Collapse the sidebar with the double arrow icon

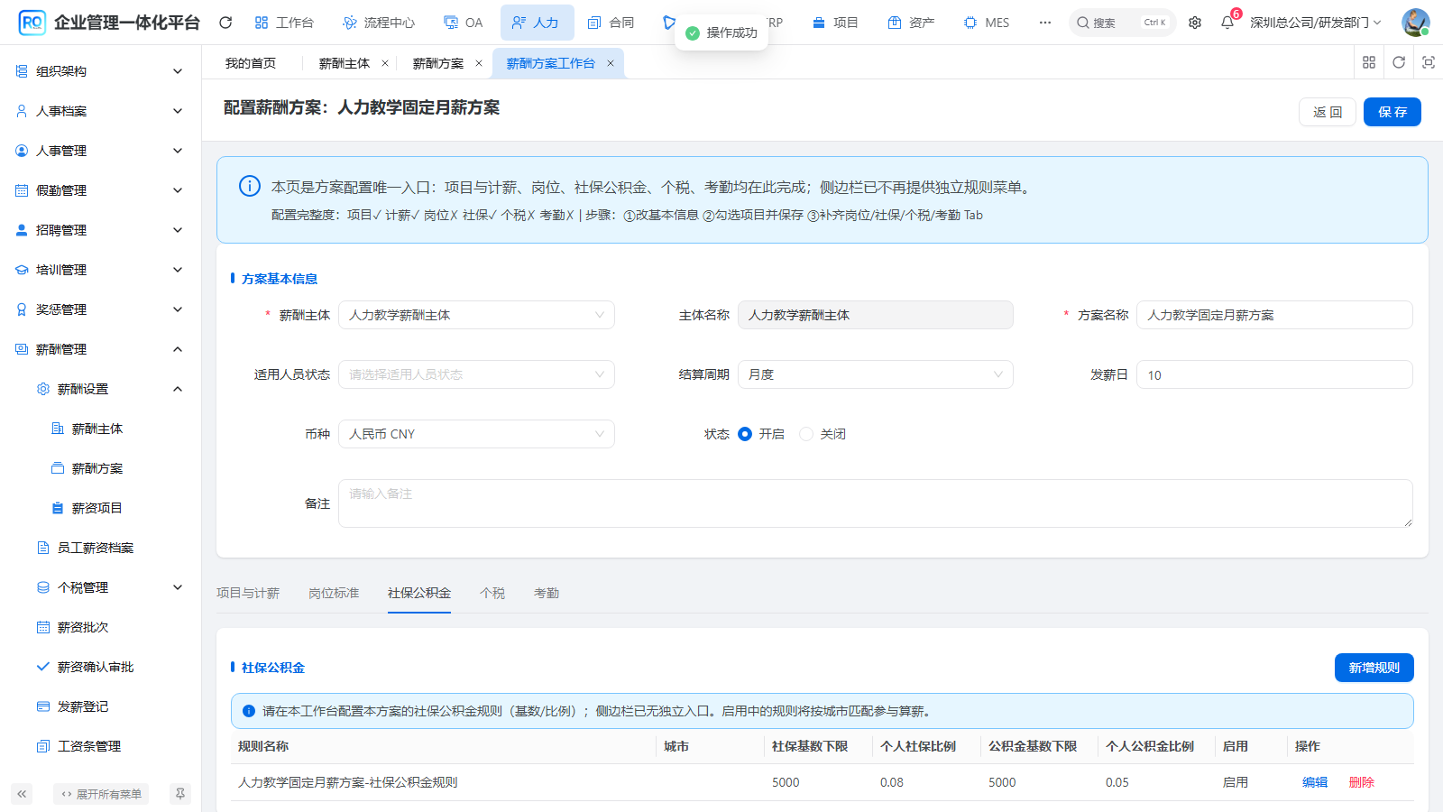[x=22, y=794]
